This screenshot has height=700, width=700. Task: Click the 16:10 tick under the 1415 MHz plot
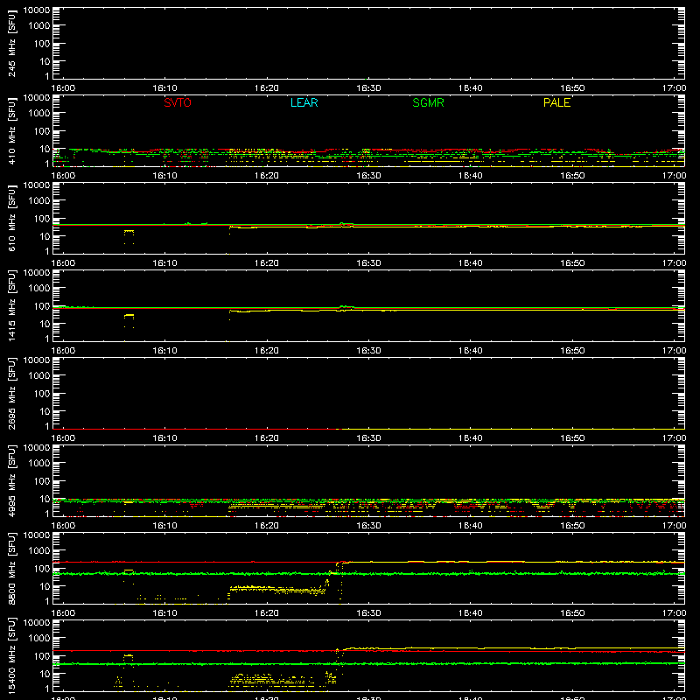[164, 351]
